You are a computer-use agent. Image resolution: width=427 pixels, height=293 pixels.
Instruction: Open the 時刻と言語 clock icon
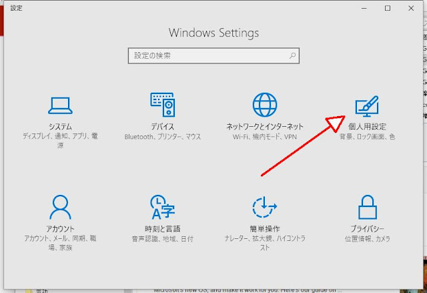pos(163,207)
